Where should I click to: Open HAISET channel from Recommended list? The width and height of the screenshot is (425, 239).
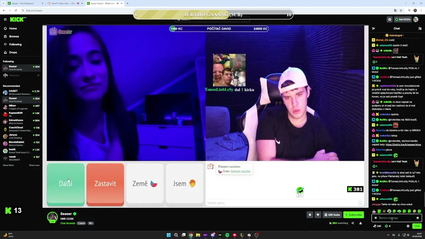click(21, 92)
